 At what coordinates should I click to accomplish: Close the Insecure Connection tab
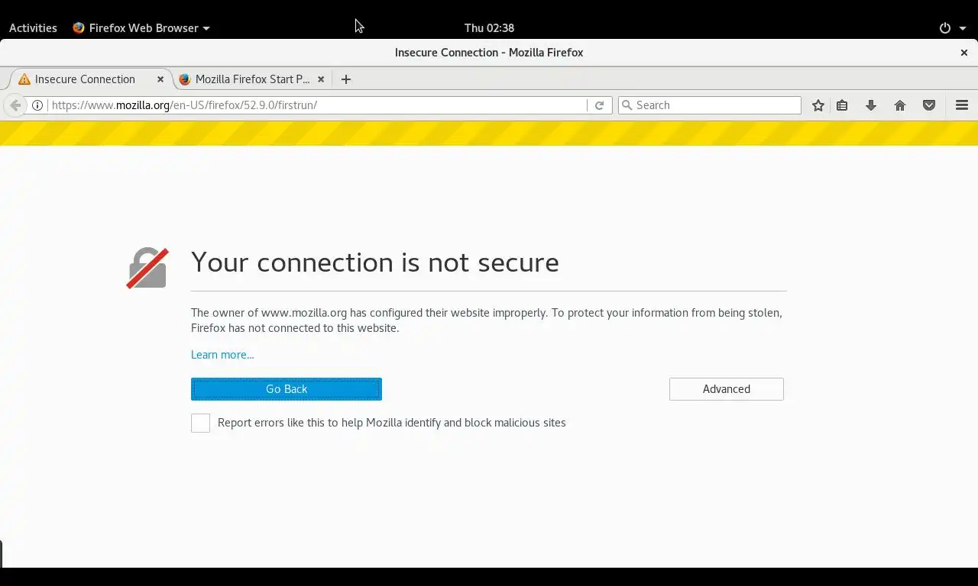(x=160, y=79)
